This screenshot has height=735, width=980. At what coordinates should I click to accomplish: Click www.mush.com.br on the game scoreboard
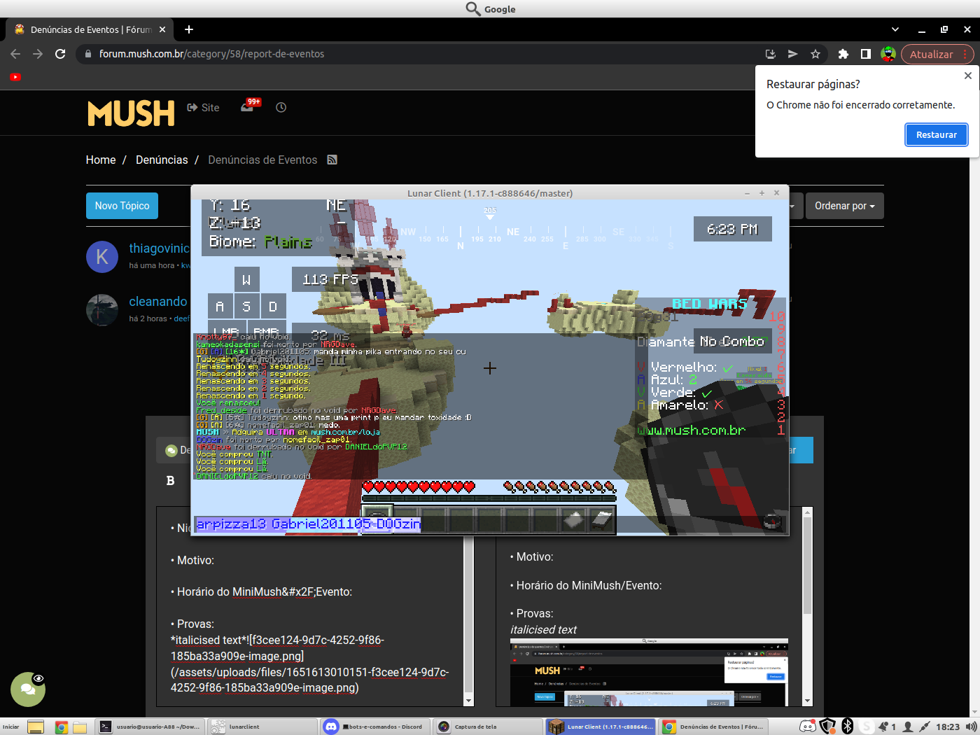pos(692,430)
